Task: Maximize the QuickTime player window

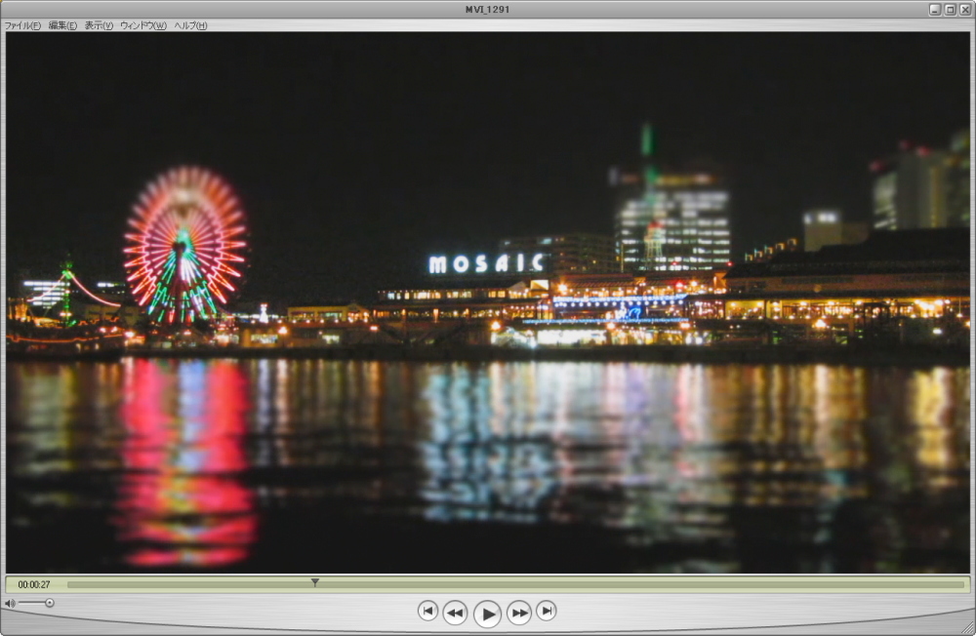Action: (x=950, y=10)
